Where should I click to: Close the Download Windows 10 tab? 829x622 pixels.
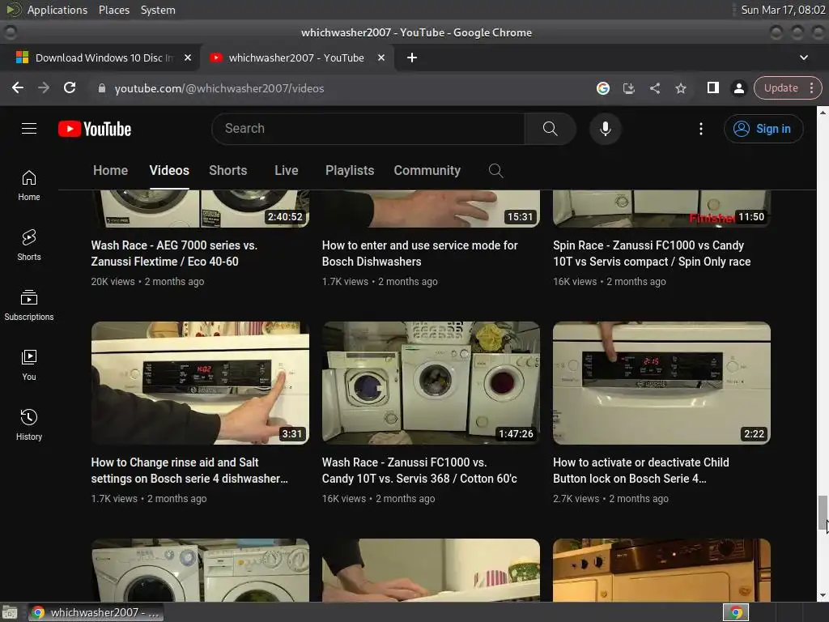click(x=188, y=58)
